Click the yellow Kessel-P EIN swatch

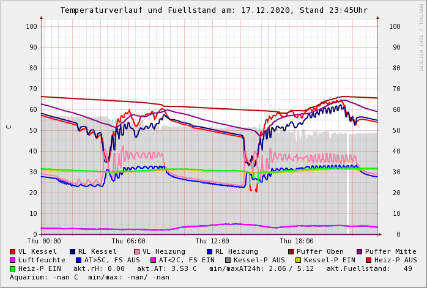(299, 260)
